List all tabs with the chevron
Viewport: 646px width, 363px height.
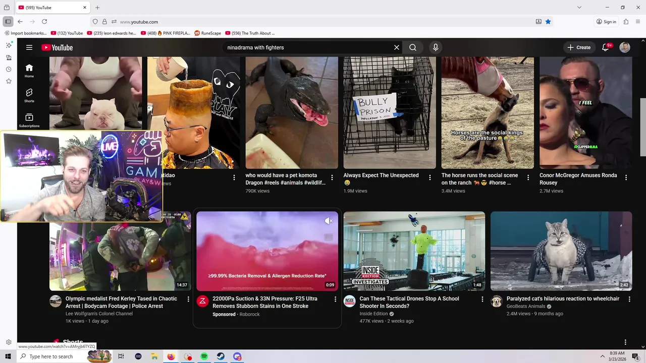(579, 8)
